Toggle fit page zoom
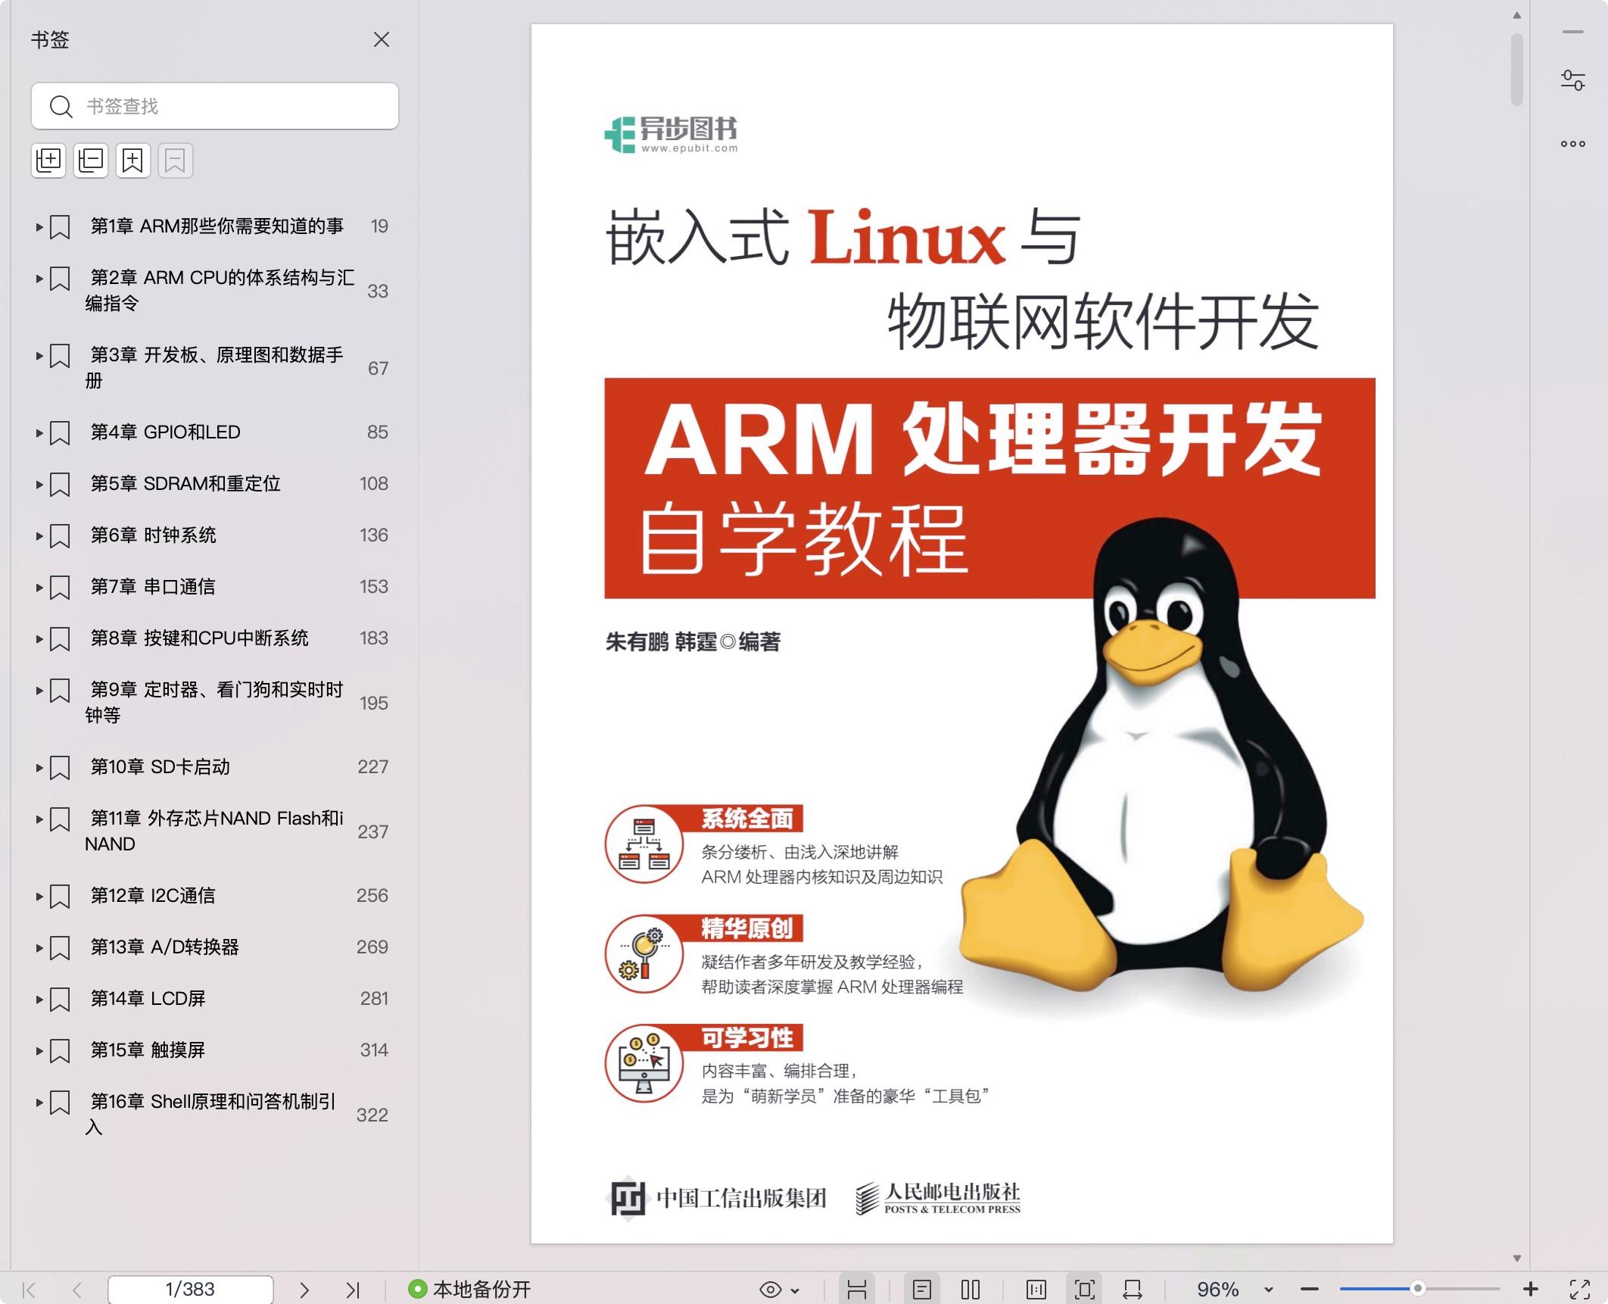1608x1304 pixels. pyautogui.click(x=1085, y=1290)
